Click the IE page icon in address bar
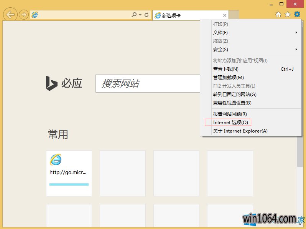Viewport: 306px width, 229px height. point(35,15)
